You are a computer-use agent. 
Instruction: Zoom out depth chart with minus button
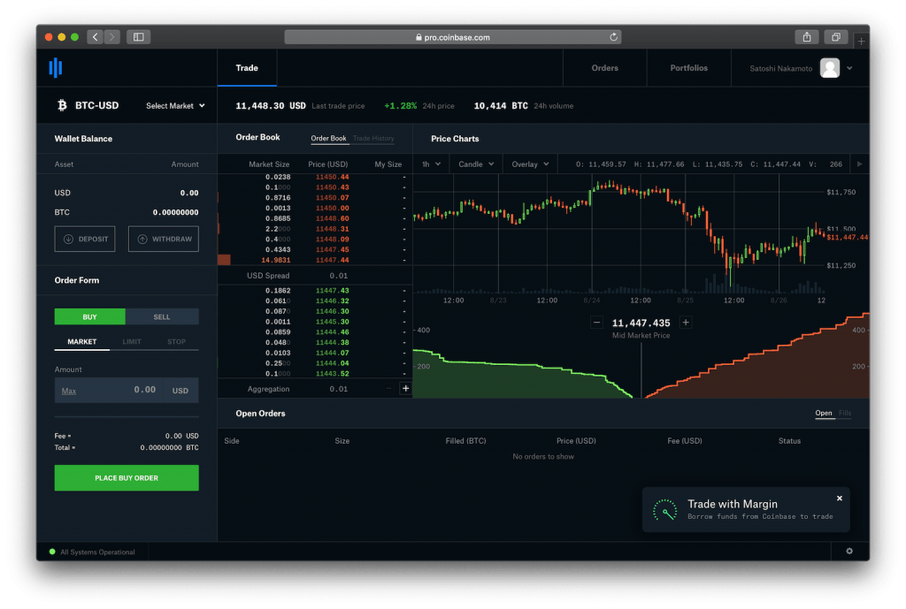point(597,322)
